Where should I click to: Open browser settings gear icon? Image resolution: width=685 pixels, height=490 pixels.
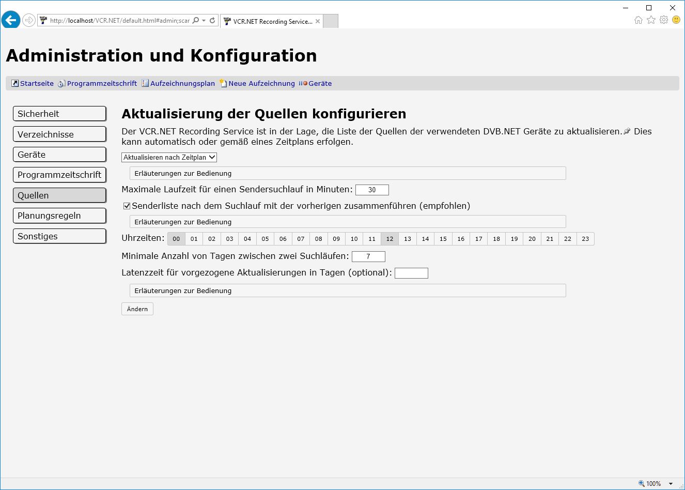pyautogui.click(x=664, y=20)
